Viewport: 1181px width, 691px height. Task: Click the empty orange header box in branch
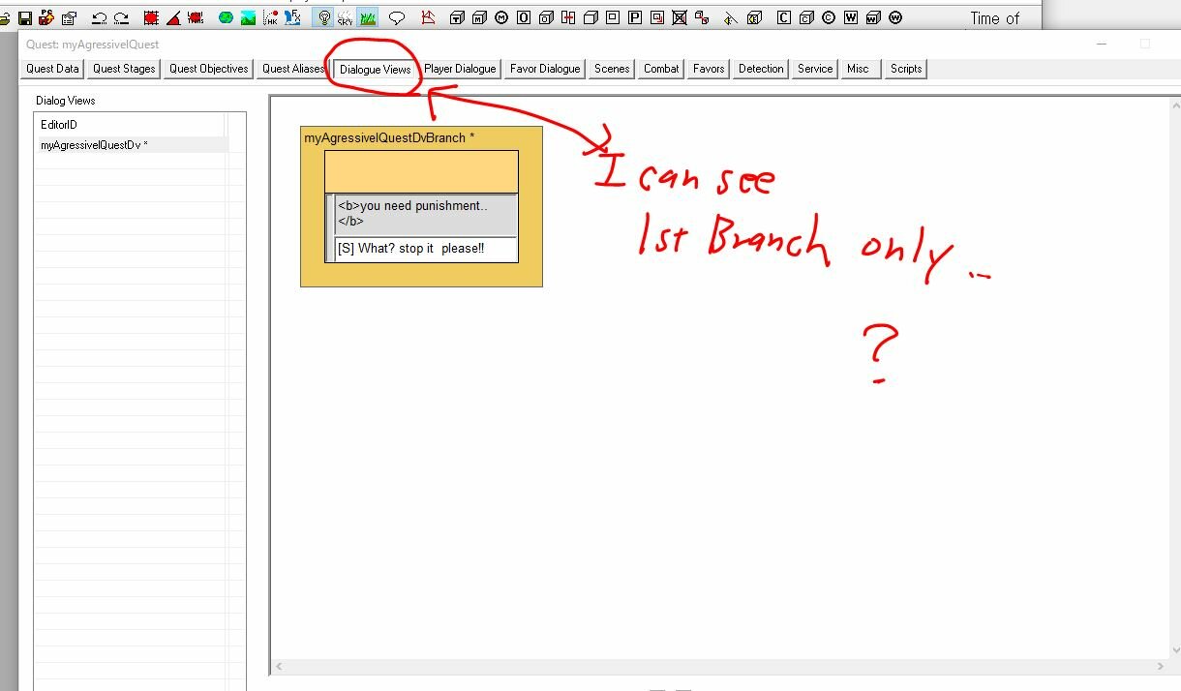[x=421, y=171]
